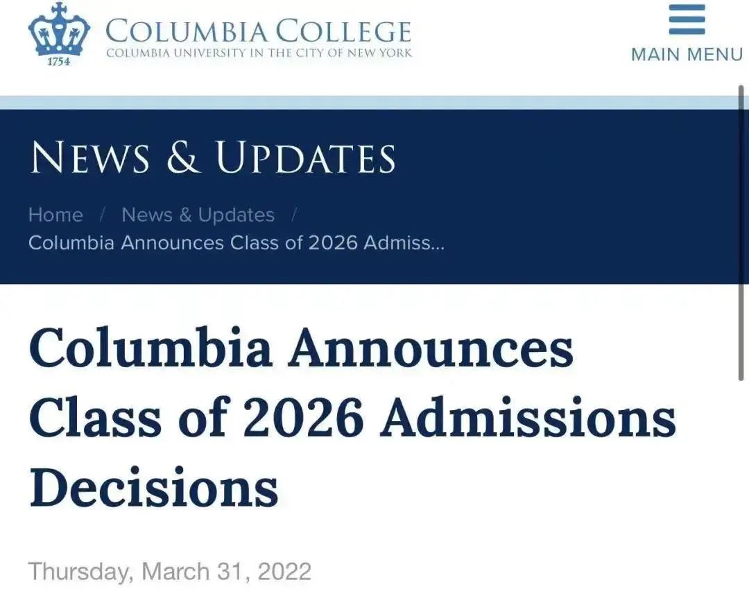Click the word Decisions in the headline

pos(154,488)
